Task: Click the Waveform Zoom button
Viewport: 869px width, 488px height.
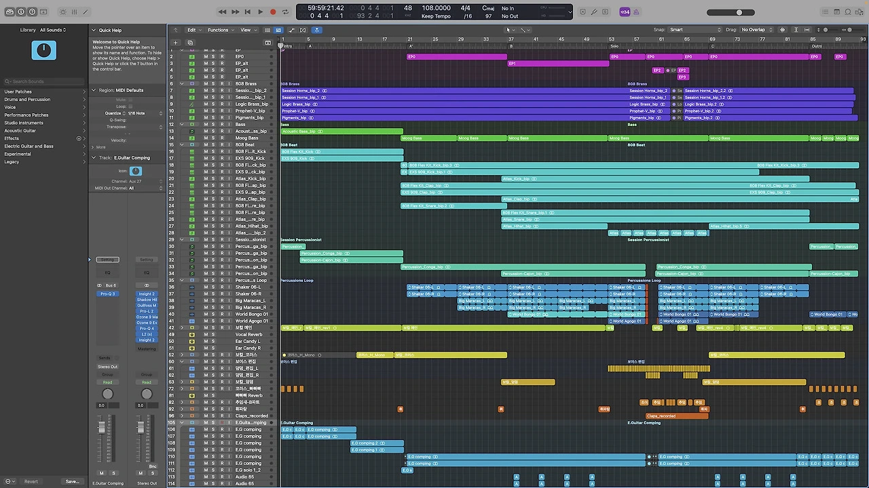Action: (783, 30)
